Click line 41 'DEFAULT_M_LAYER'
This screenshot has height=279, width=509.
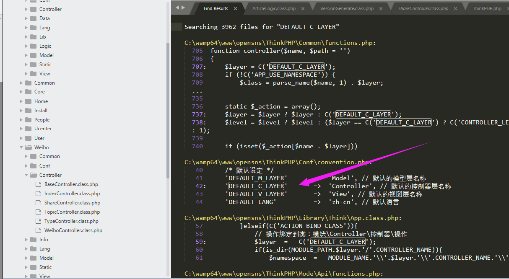(x=256, y=178)
